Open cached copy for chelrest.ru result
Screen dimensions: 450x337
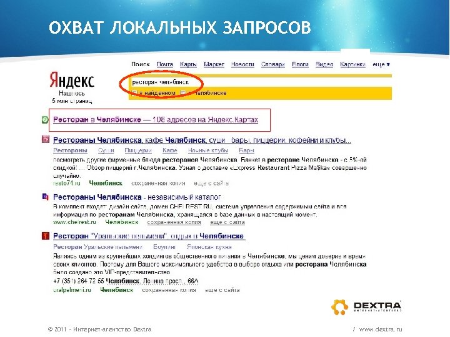[x=174, y=222]
